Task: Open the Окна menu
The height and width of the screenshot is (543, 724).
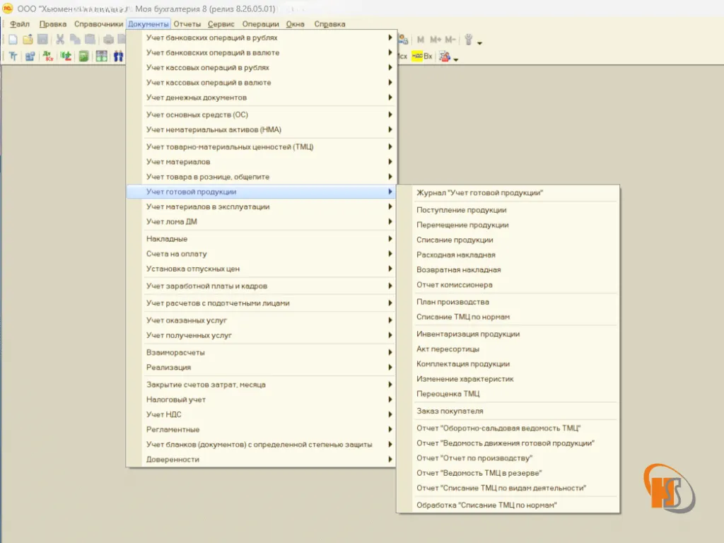Action: (295, 24)
